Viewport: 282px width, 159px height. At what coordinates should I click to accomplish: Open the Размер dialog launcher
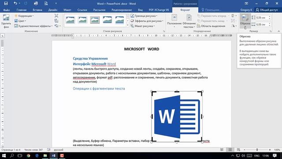click(271, 31)
